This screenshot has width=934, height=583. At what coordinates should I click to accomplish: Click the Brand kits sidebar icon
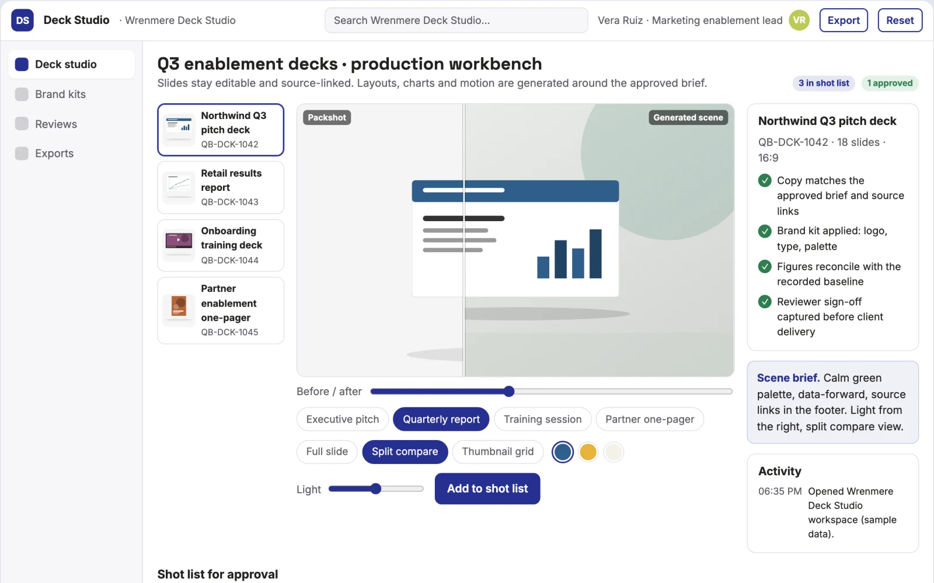[x=22, y=94]
